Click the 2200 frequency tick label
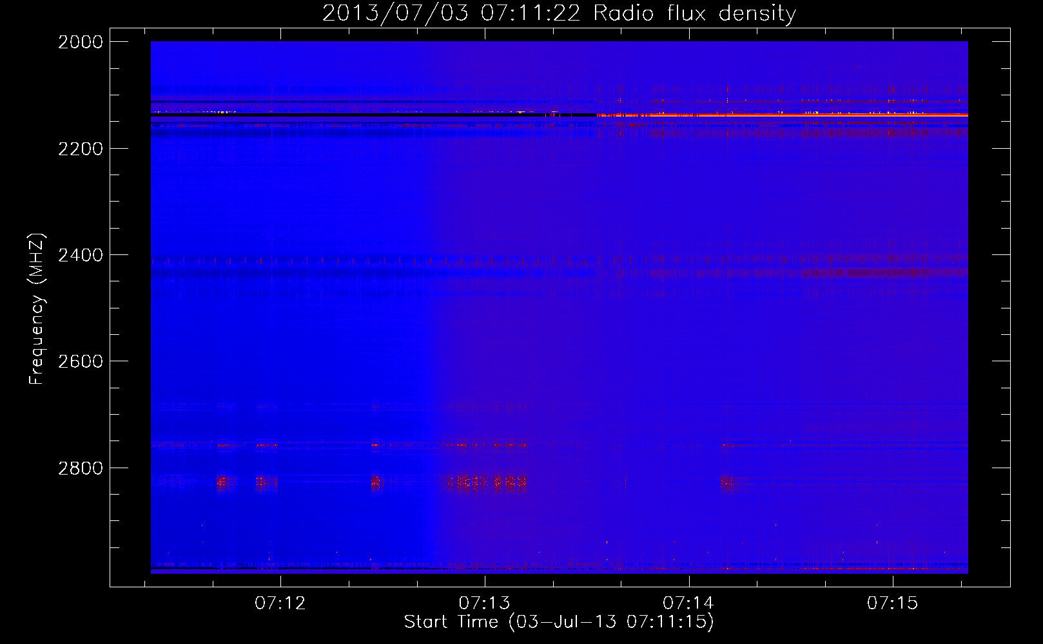Screen dimensions: 1043x644 pos(81,149)
